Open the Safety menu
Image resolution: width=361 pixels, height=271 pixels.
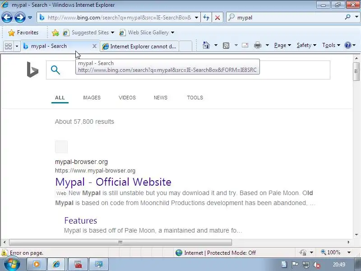[306, 45]
